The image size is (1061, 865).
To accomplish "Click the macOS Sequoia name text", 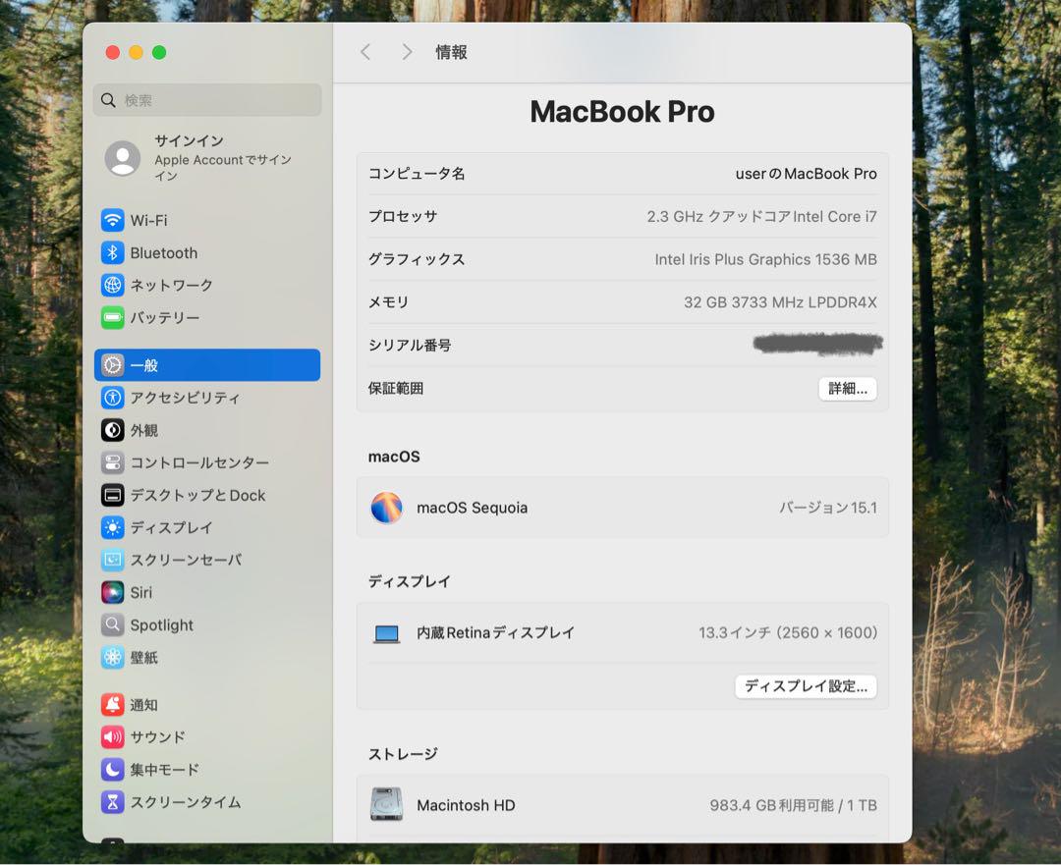I will point(473,508).
